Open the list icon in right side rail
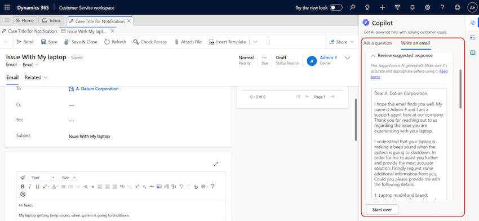Viewport: 479px width, 221px height. click(x=473, y=38)
